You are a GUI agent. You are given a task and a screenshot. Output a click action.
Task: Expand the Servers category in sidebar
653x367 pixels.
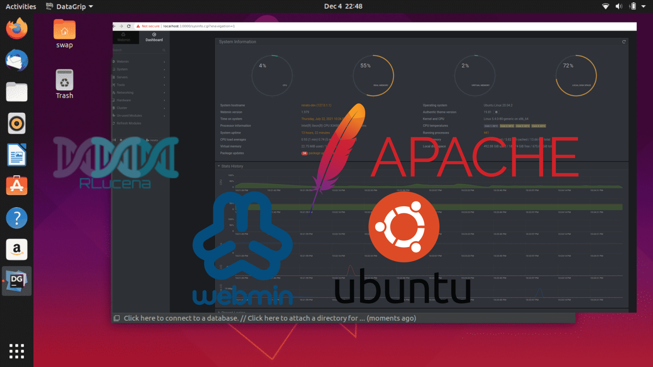click(x=139, y=77)
